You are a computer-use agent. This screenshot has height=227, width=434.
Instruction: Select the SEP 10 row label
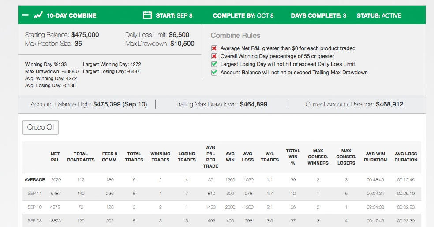34,207
